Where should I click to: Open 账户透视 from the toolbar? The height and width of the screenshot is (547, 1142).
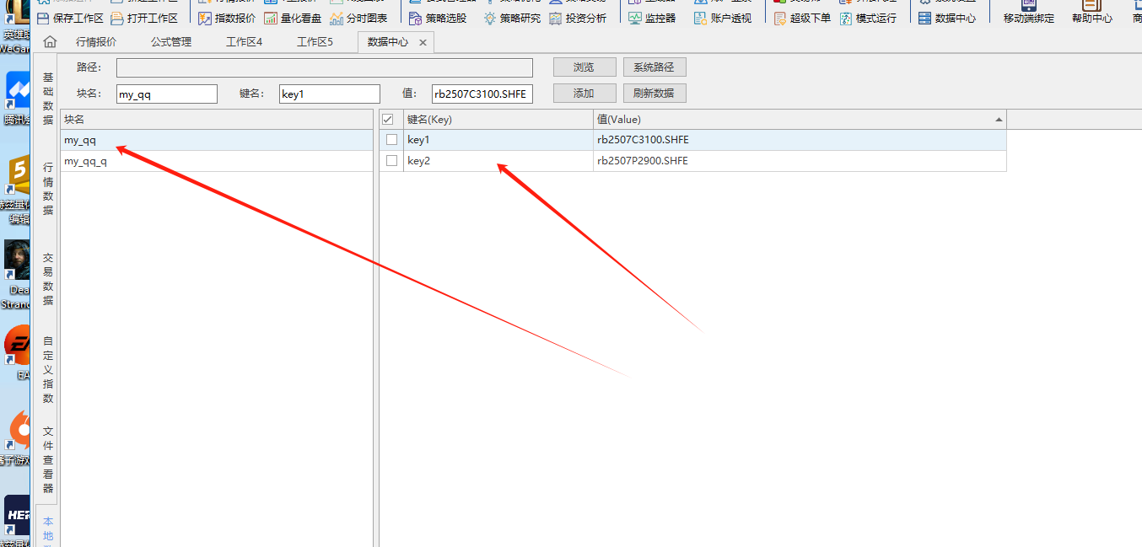tap(722, 18)
